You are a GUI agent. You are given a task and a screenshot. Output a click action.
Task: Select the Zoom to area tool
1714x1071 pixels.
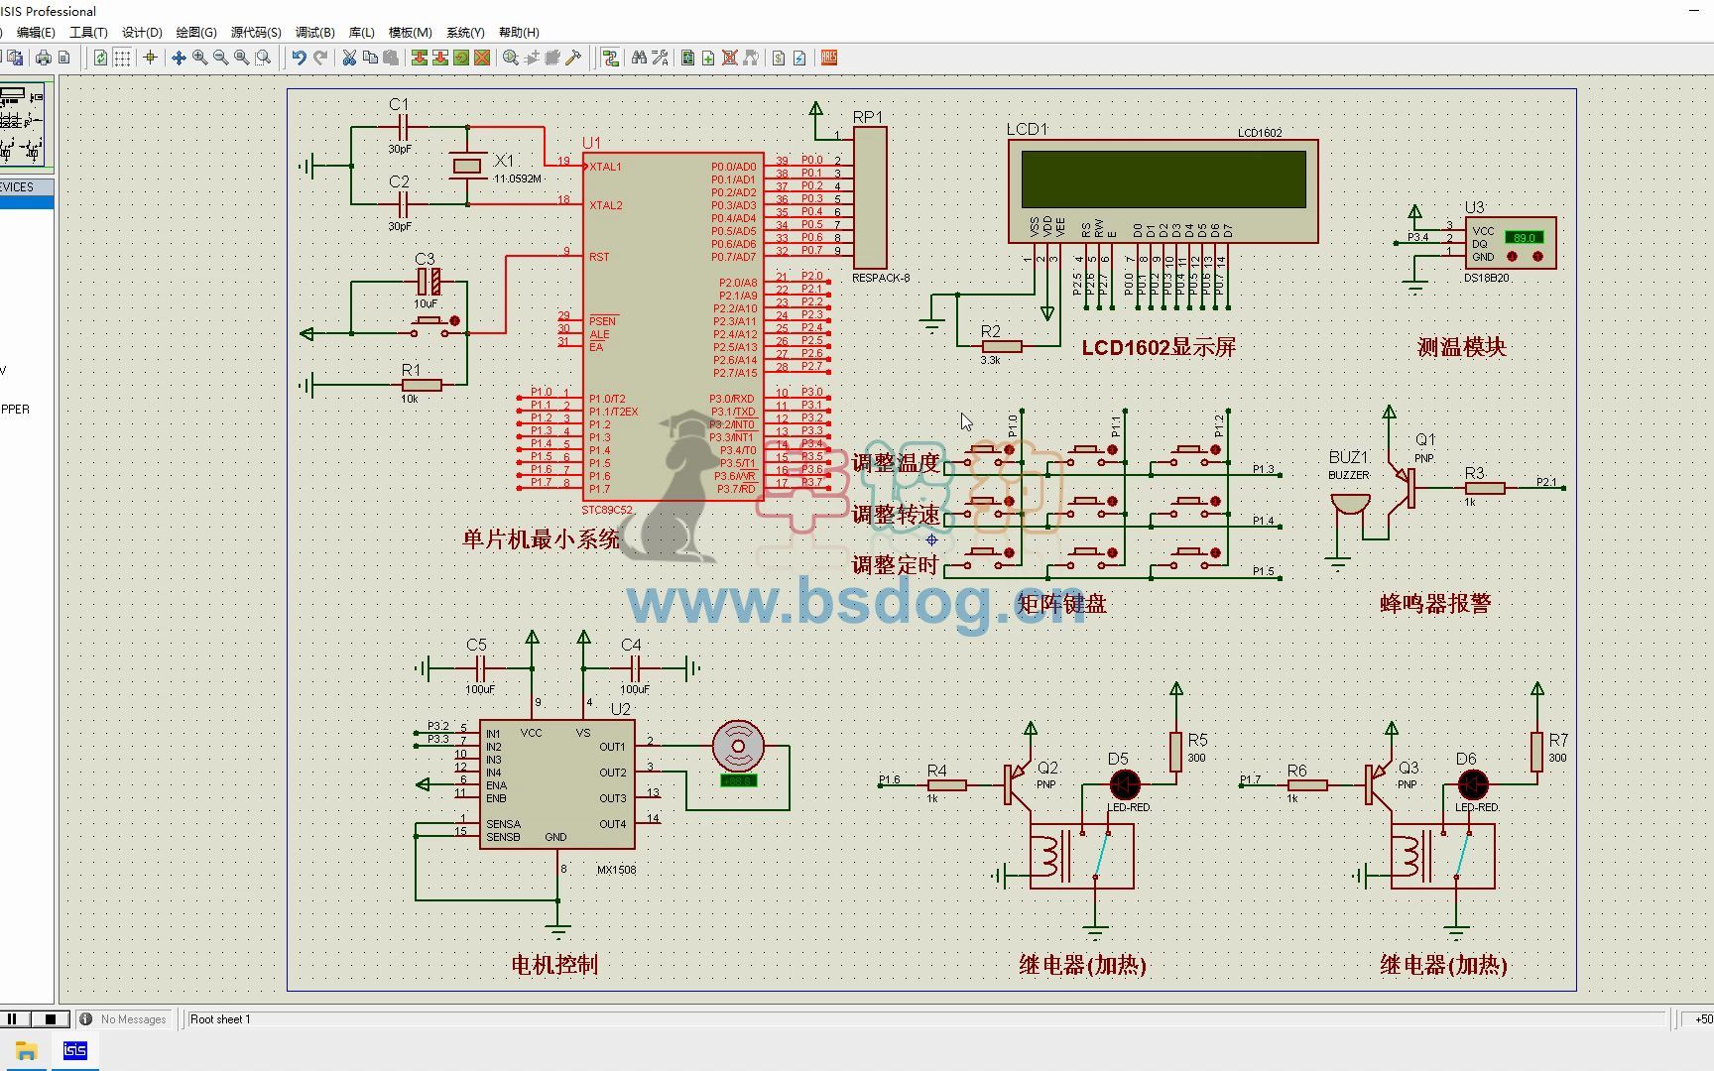(x=263, y=58)
